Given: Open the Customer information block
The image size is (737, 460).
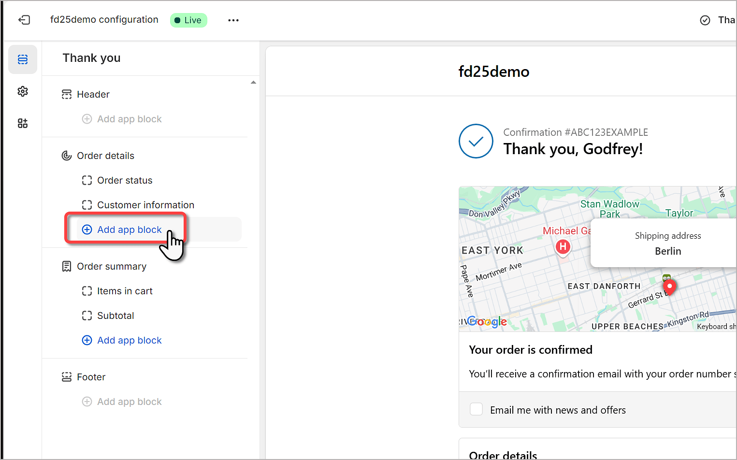Looking at the screenshot, I should [x=145, y=205].
